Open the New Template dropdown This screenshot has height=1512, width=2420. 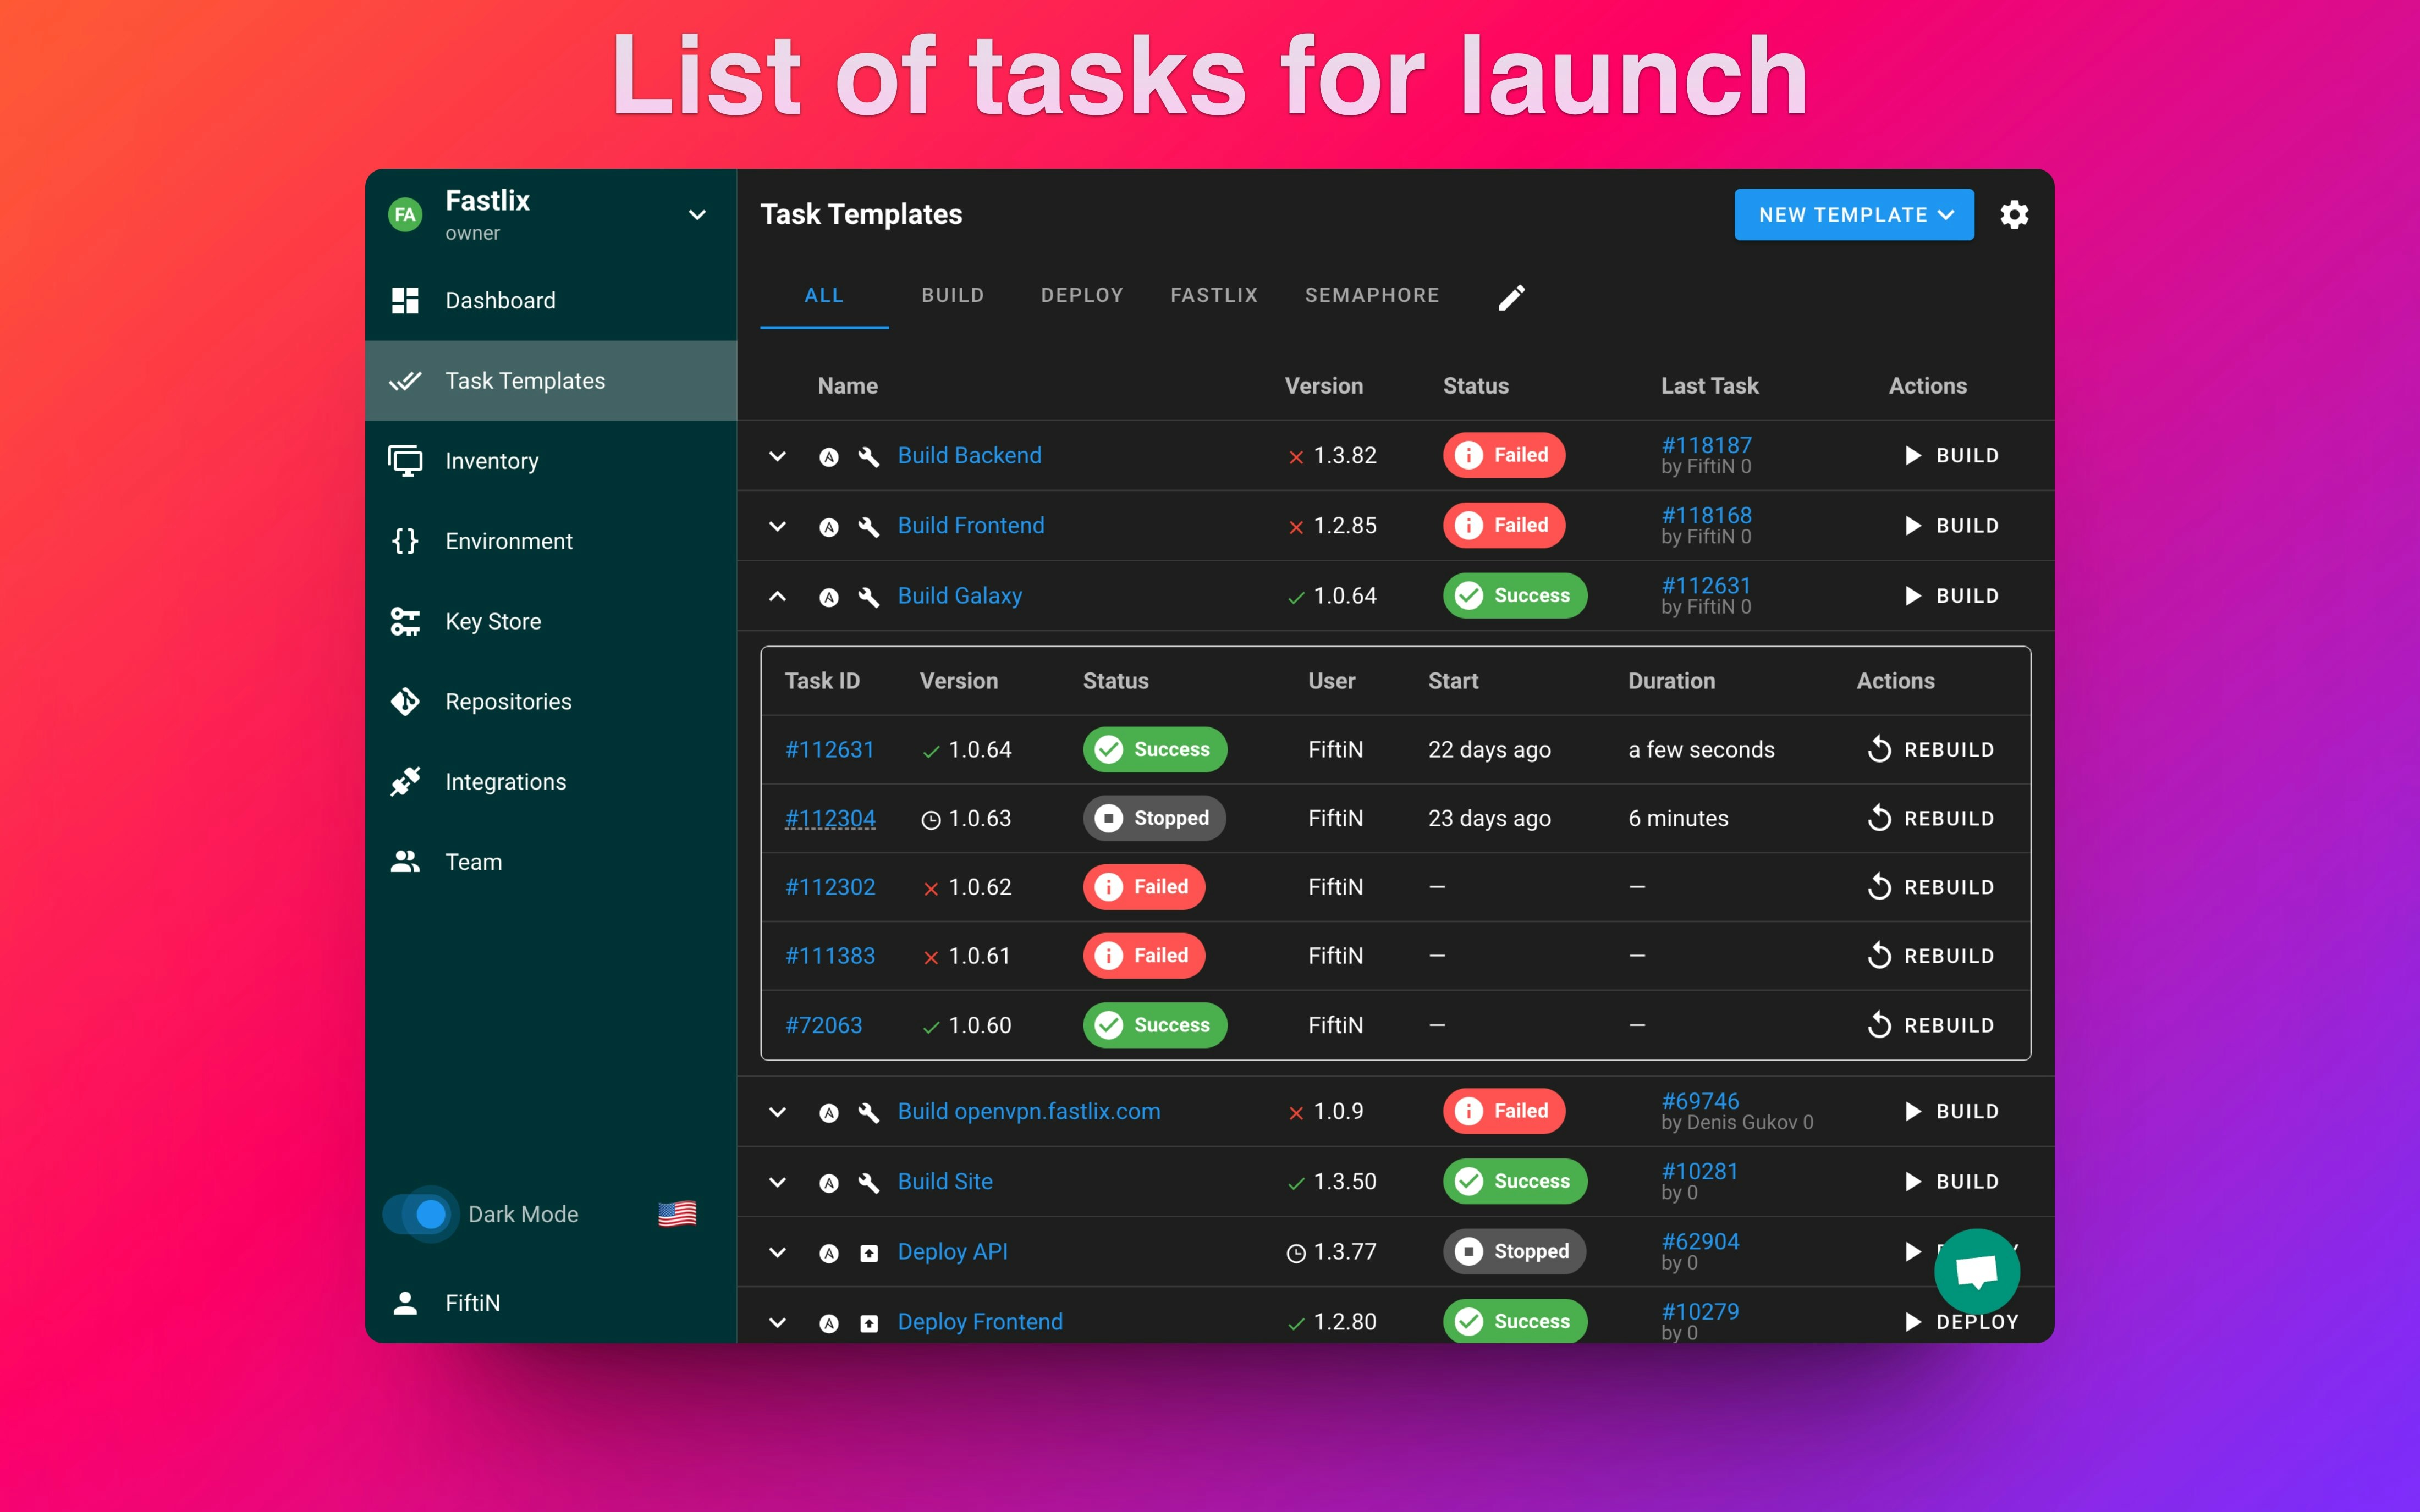(x=1854, y=214)
